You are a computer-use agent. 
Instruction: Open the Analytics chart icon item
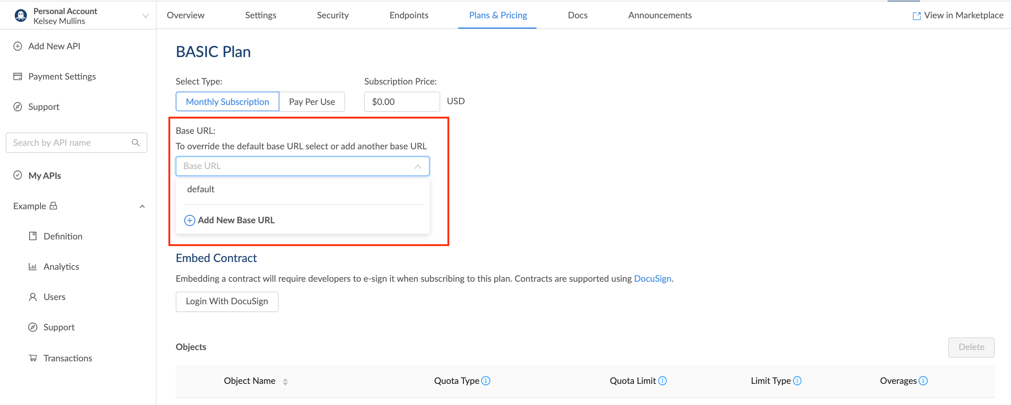[32, 267]
